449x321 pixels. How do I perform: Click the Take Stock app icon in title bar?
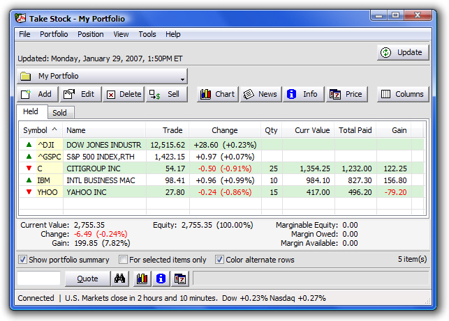(x=20, y=18)
